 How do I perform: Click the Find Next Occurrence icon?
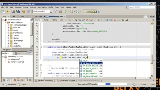click(x=83, y=20)
